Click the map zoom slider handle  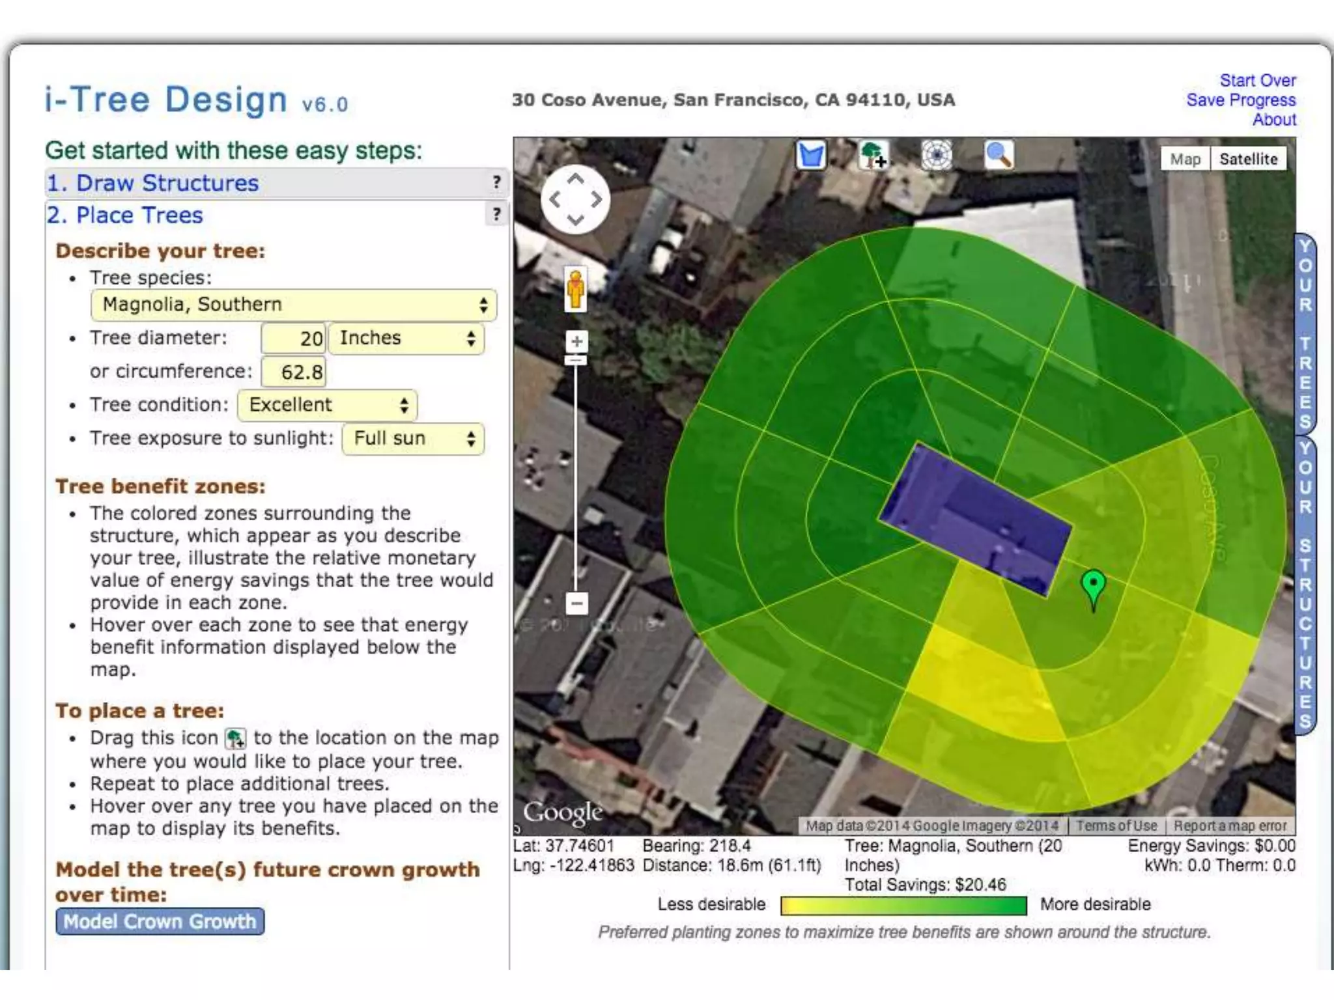(576, 360)
